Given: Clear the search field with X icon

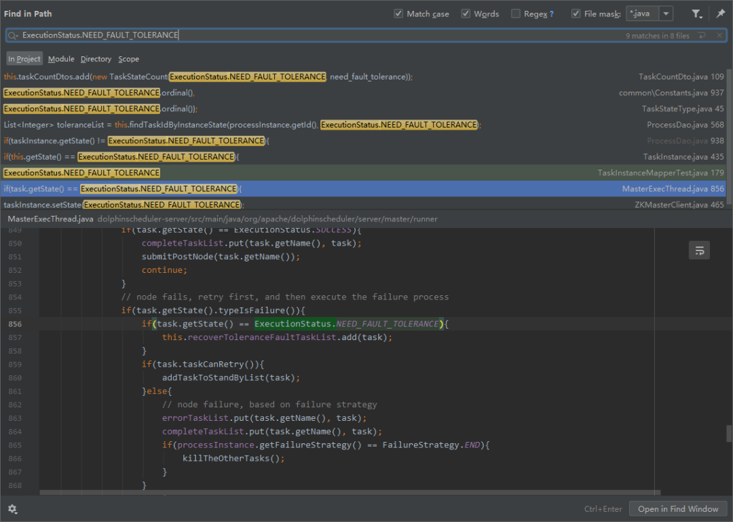Looking at the screenshot, I should 719,35.
